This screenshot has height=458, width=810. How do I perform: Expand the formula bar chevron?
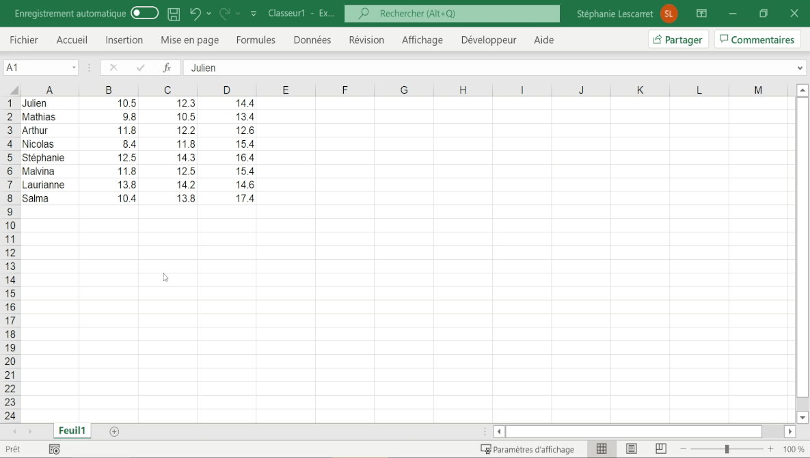[x=800, y=68]
